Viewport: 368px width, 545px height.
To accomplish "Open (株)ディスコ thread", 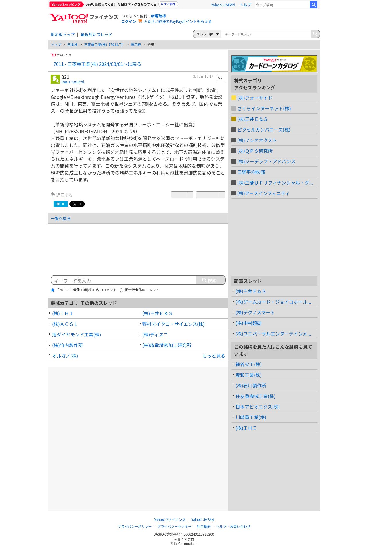I will [155, 335].
